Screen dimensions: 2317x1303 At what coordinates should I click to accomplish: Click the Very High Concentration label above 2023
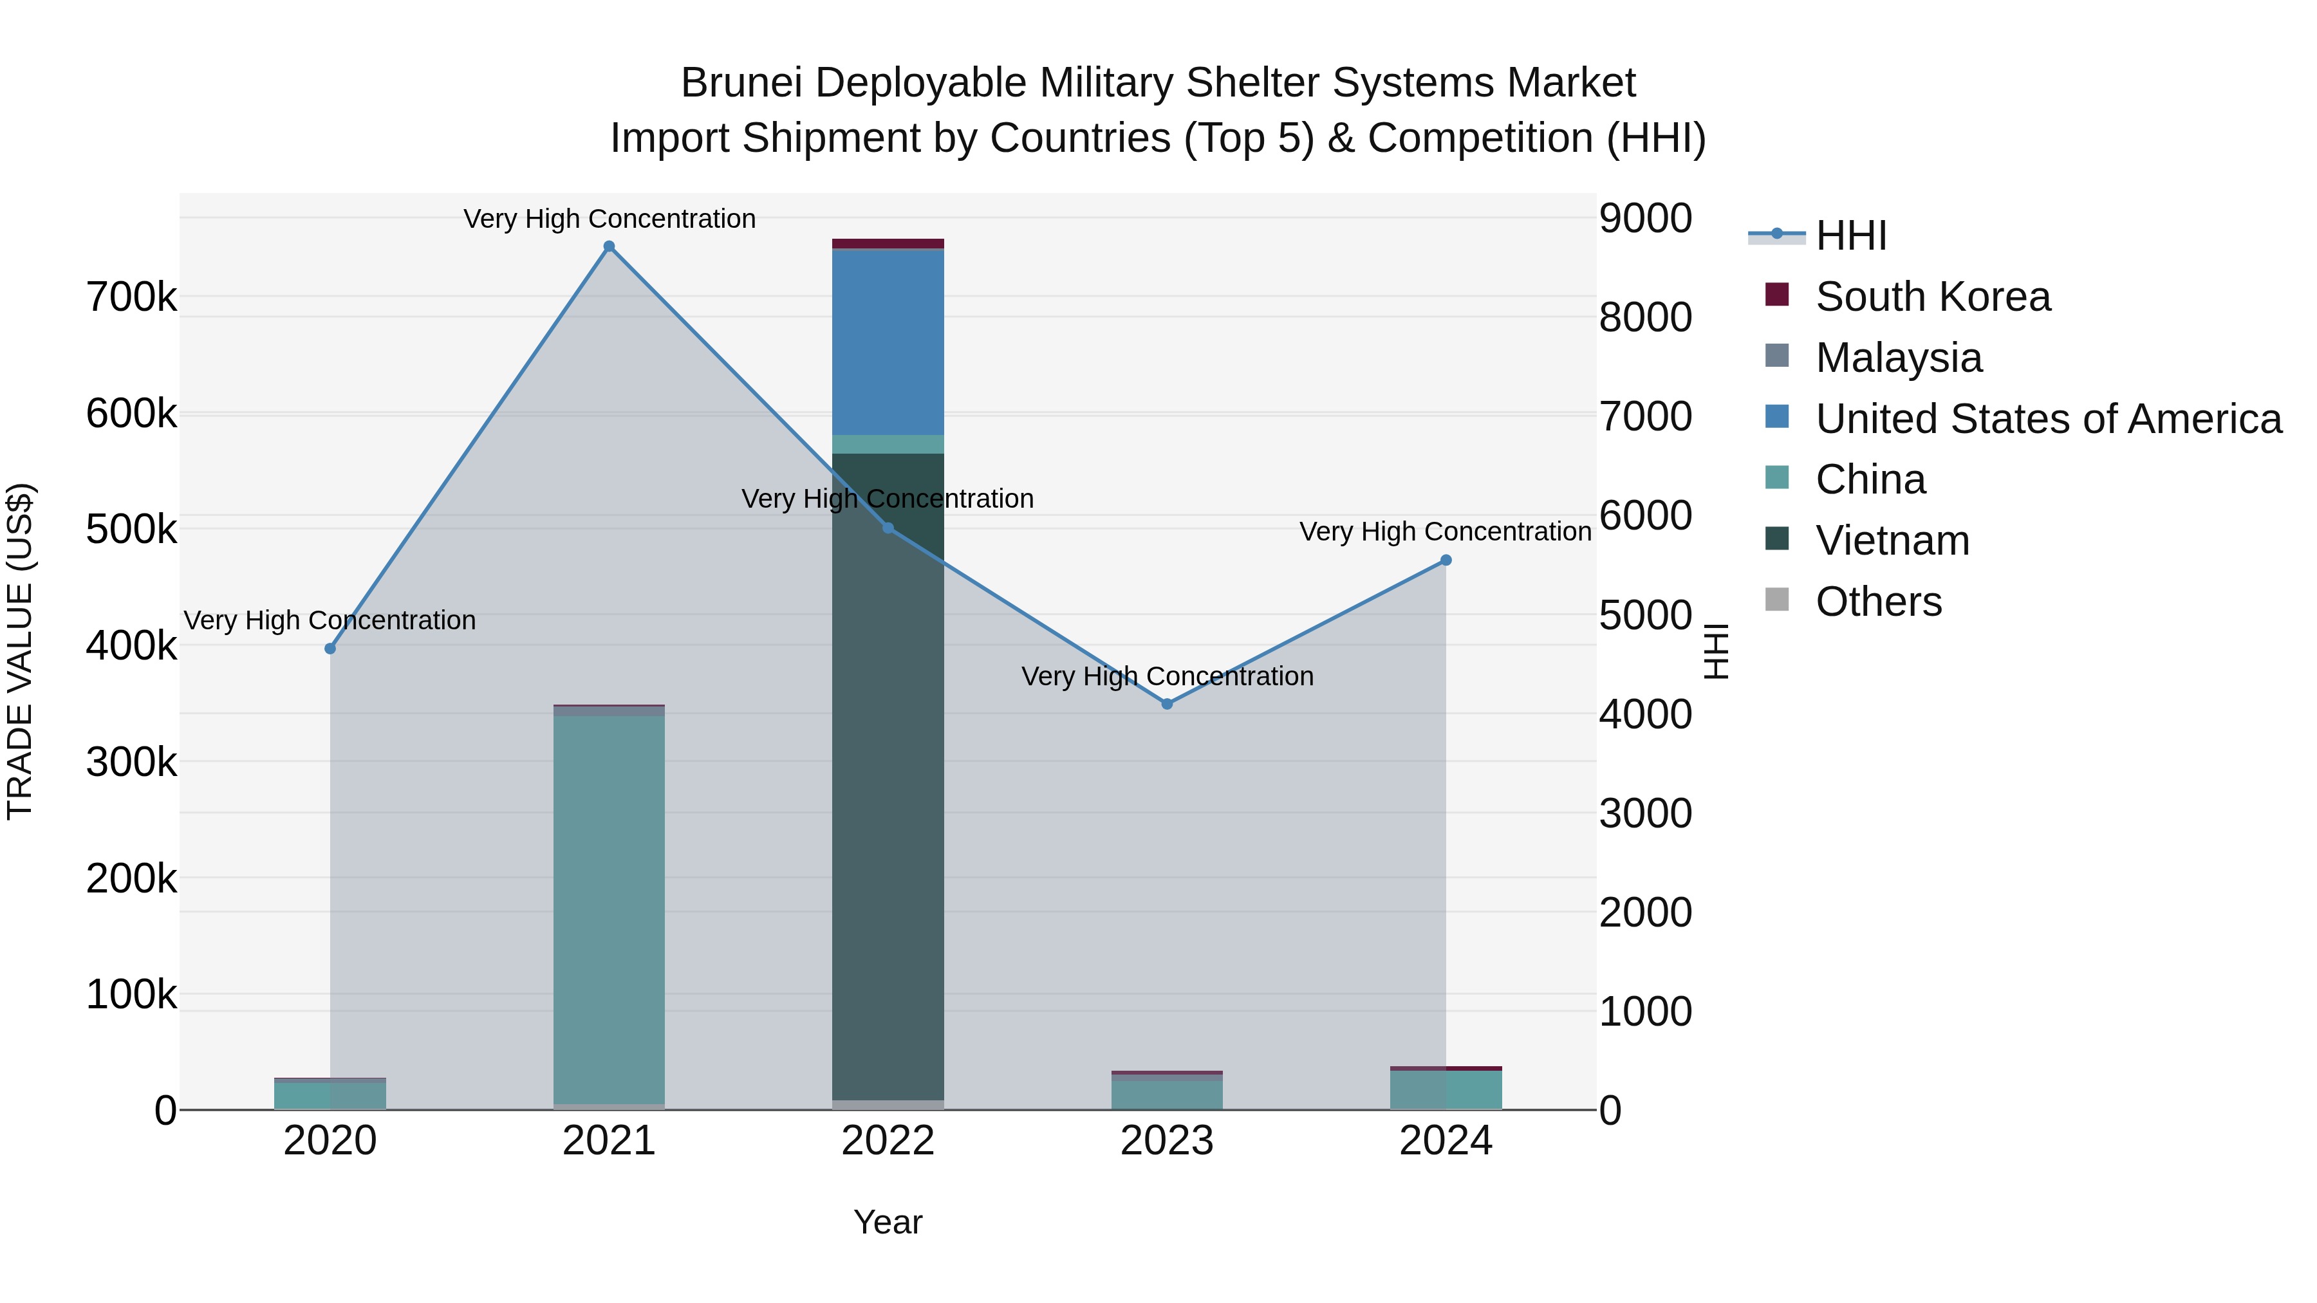[1168, 676]
